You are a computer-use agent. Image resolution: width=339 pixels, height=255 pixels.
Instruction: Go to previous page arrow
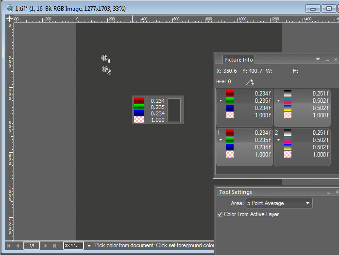18,245
